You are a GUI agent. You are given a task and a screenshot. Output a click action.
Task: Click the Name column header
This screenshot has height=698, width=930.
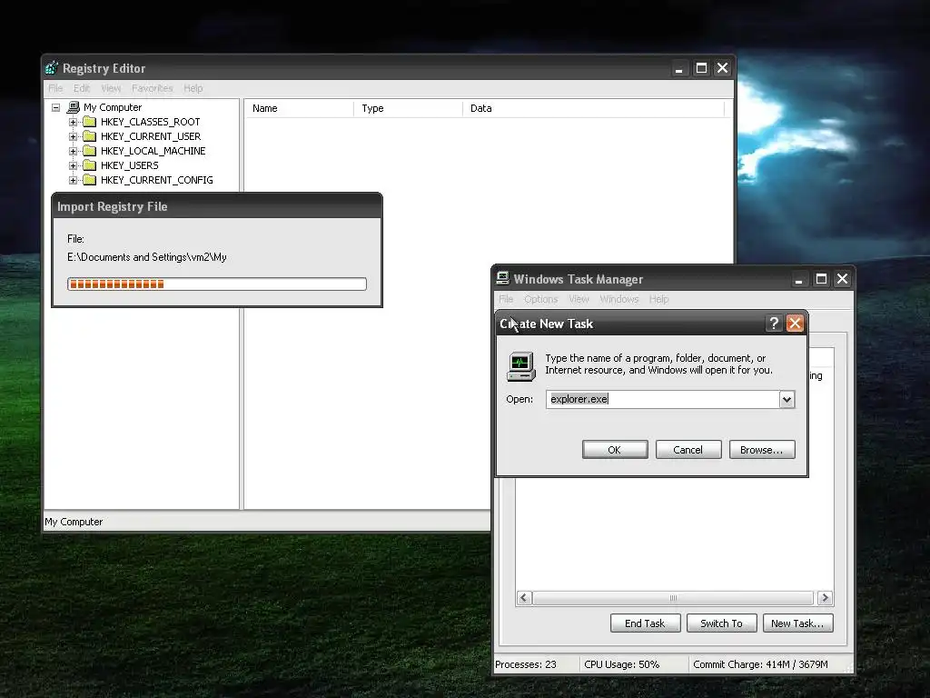point(299,108)
